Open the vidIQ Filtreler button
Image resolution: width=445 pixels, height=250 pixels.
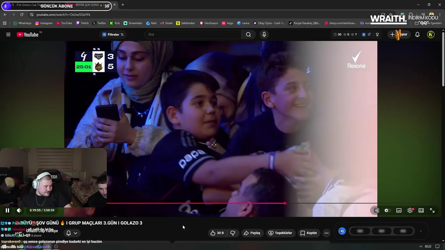click(113, 34)
